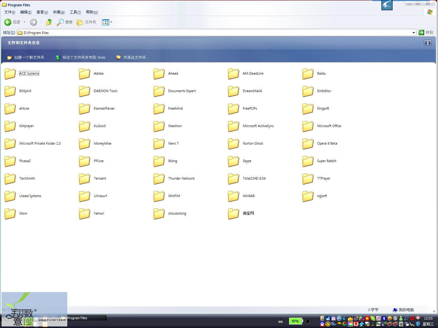This screenshot has height=328, width=438.
Task: Select the KuGoo3 folder icon
Action: (x=84, y=126)
